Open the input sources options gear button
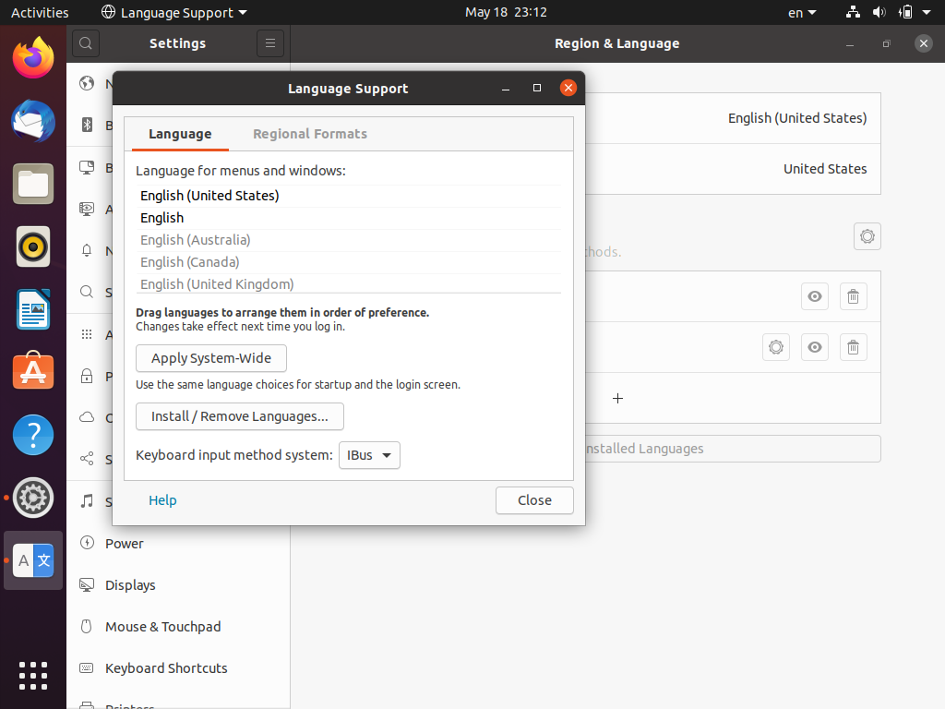 point(867,236)
